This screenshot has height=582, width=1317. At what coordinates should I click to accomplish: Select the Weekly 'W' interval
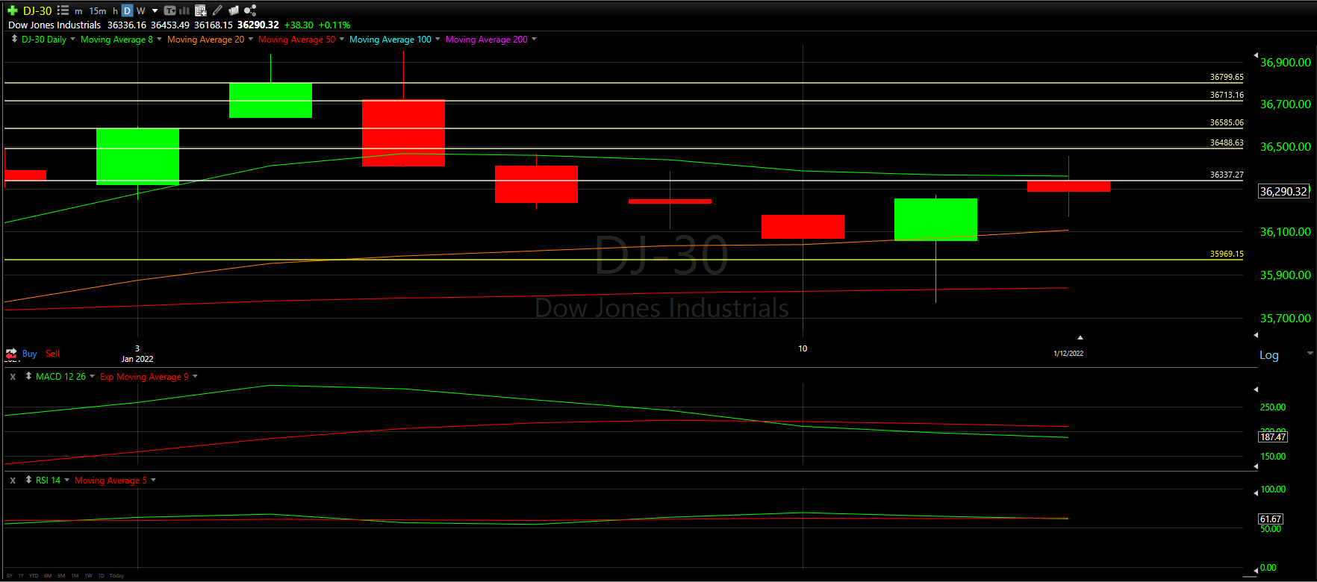click(x=140, y=11)
